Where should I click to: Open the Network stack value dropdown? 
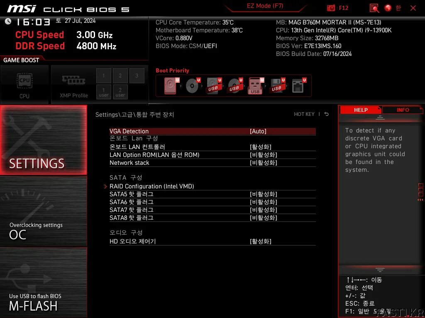(x=263, y=163)
